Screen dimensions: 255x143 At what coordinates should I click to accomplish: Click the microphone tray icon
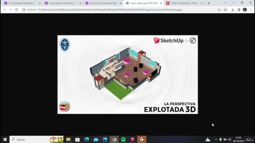[220, 139]
